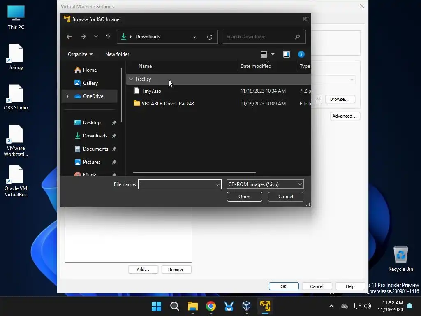This screenshot has width=421, height=316.
Task: Select the Oracle VM VirtualBox shortcut
Action: pos(16,181)
